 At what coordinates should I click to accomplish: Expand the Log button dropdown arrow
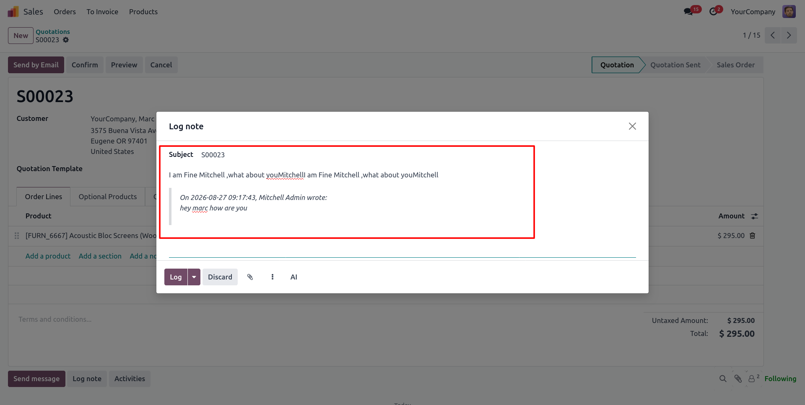click(x=194, y=277)
